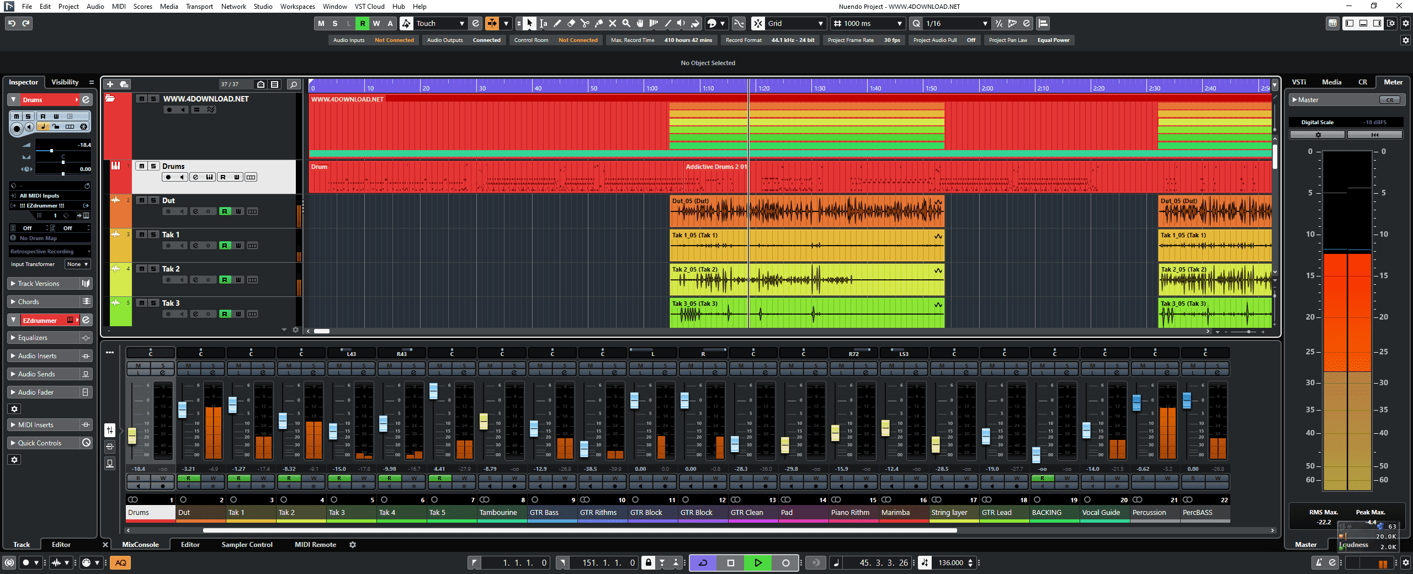Activate the transport Cycle loop button
The width and height of the screenshot is (1413, 574).
pos(703,563)
